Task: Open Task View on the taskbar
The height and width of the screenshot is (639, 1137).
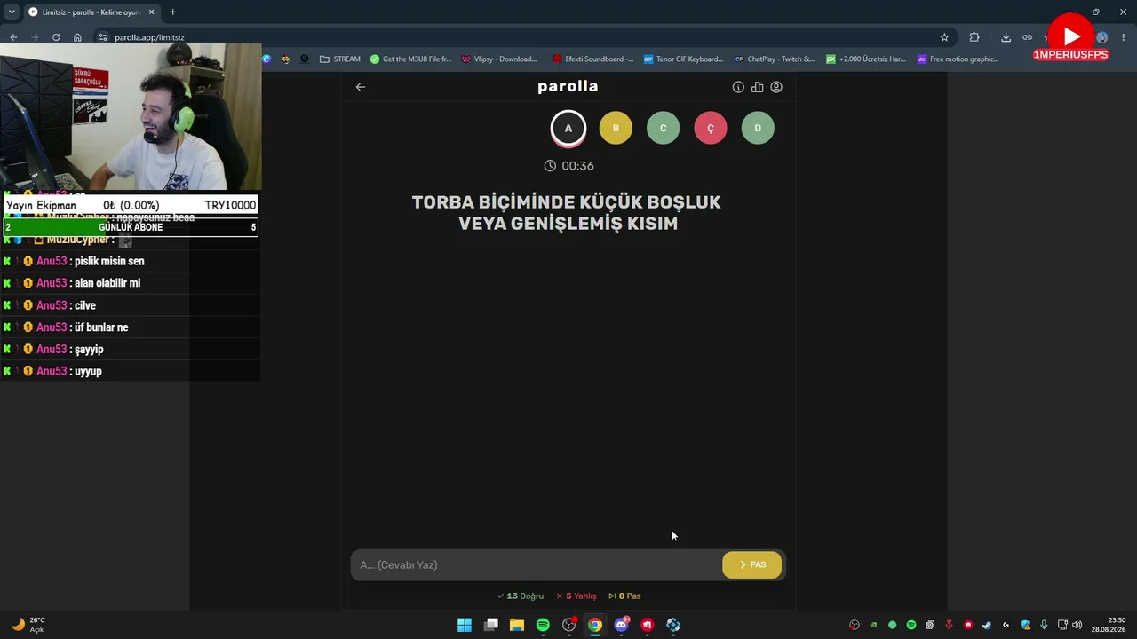Action: click(490, 625)
